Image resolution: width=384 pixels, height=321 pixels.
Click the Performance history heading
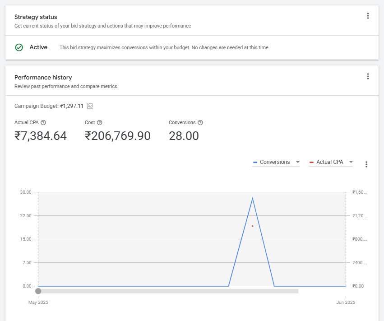(43, 78)
